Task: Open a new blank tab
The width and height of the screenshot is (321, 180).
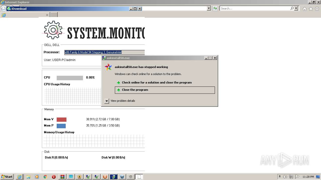Action: [x=54, y=15]
